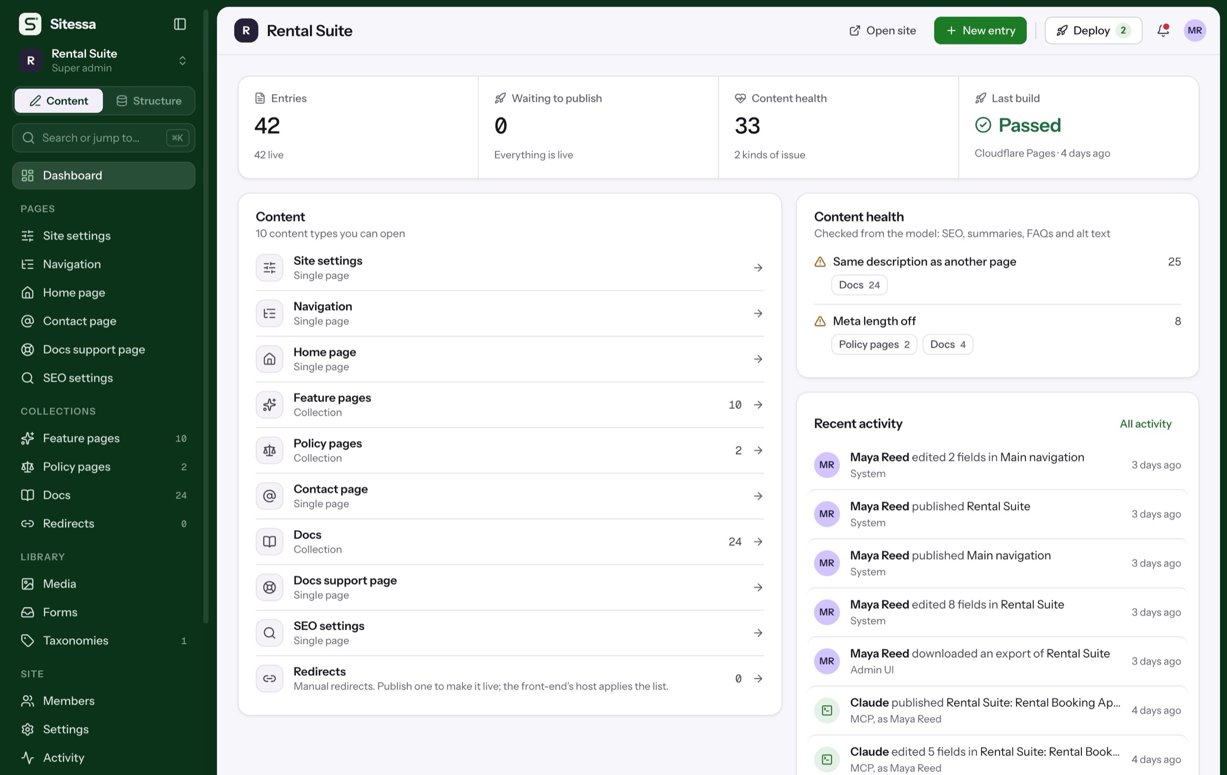Image resolution: width=1227 pixels, height=775 pixels.
Task: Click Docs 24 chip under Same description
Action: [x=859, y=285]
